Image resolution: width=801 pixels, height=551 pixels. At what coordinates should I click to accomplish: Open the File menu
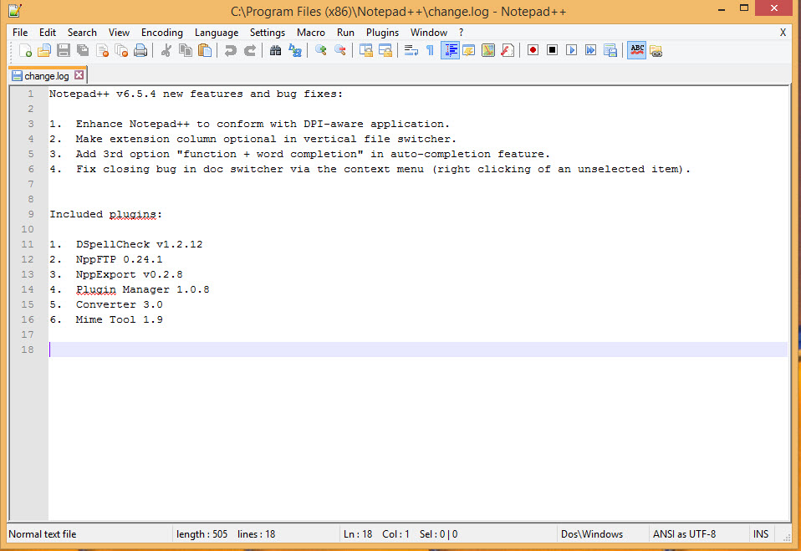click(x=20, y=33)
